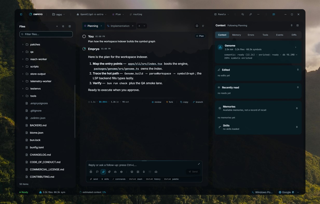
Task: Click the blue message panel icon in title bar
Action: pyautogui.click(x=274, y=14)
